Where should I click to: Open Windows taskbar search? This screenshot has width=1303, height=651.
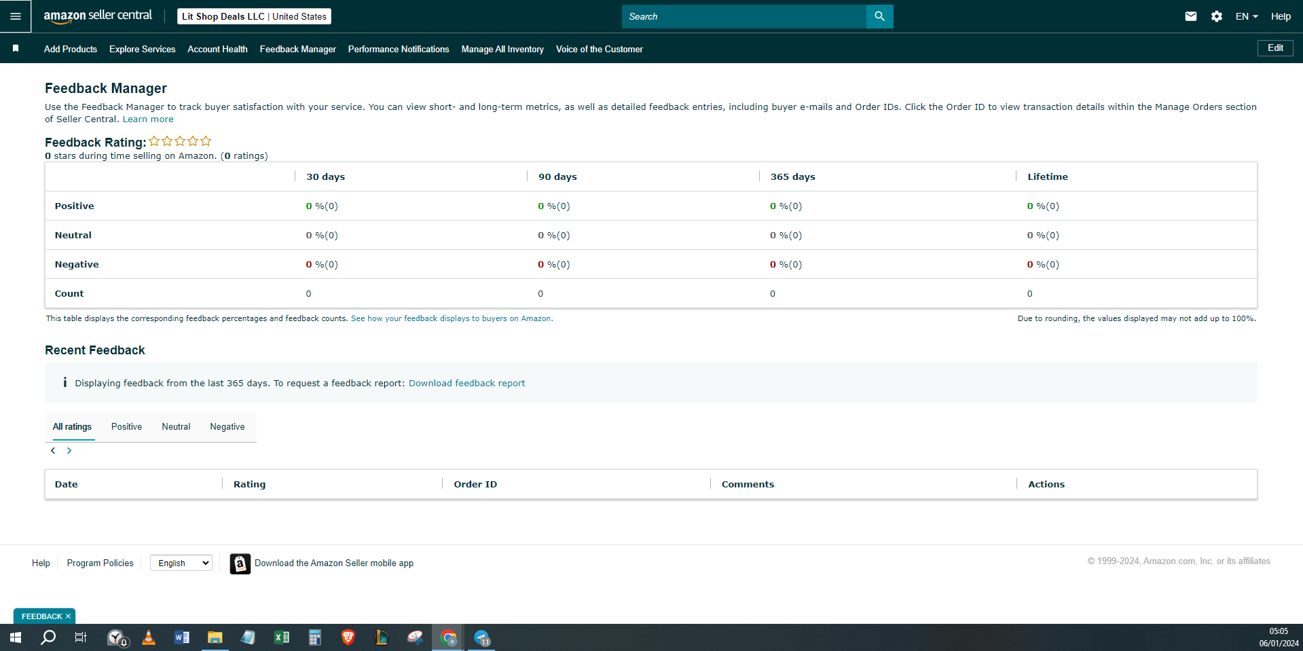pos(48,637)
